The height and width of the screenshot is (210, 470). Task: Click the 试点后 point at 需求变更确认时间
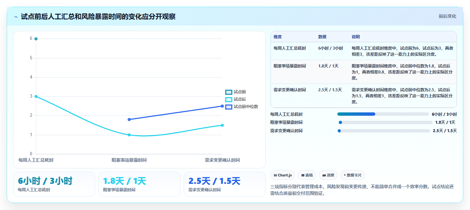pyautogui.click(x=222, y=125)
